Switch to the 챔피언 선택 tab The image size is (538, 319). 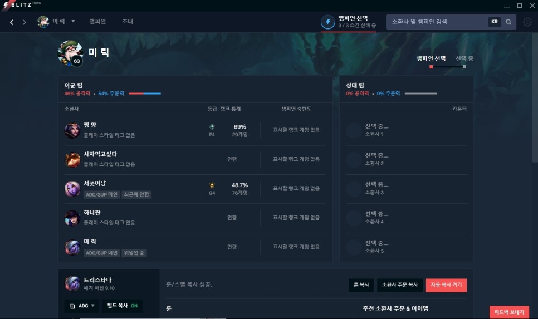click(x=431, y=58)
